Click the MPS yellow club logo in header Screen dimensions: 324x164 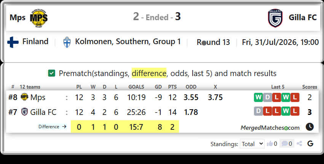click(x=39, y=18)
